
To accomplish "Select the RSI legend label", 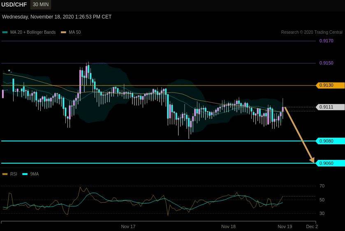I will (14, 174).
